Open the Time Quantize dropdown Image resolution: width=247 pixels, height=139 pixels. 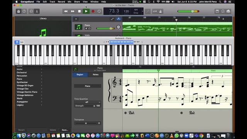pos(88,102)
